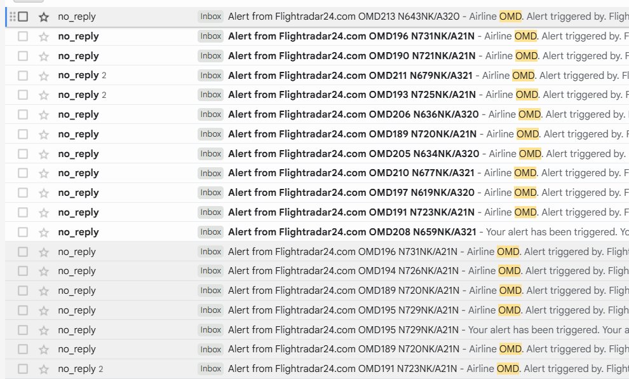Screen dimensions: 629x379
Task: Select the OMD190 N721NK email checkbox
Action: [x=23, y=56]
